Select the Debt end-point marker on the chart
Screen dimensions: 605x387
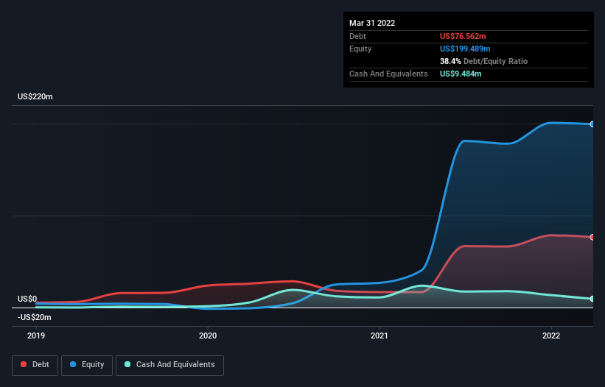(x=592, y=237)
